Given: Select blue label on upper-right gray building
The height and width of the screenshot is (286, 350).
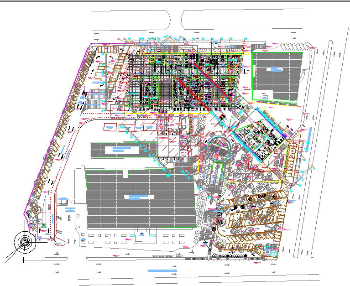Looking at the screenshot, I should pyautogui.click(x=274, y=69).
